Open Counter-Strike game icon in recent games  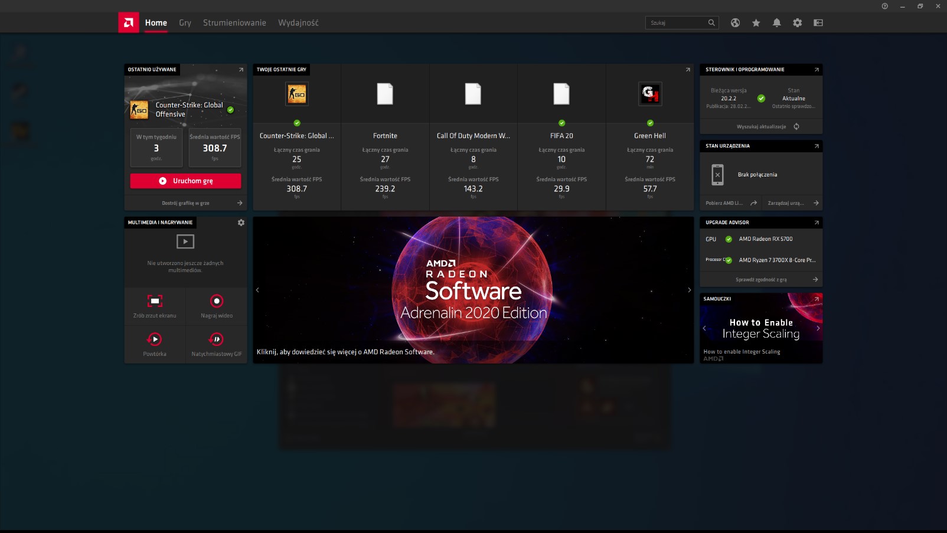pyautogui.click(x=297, y=94)
